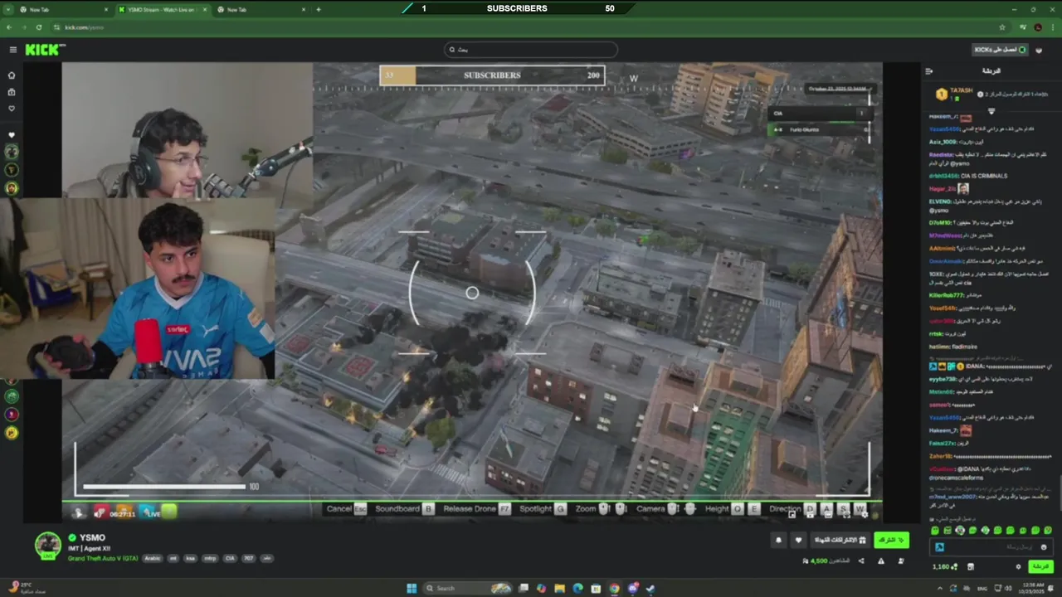Open Chrome from the taskbar
1062x597 pixels.
point(614,589)
